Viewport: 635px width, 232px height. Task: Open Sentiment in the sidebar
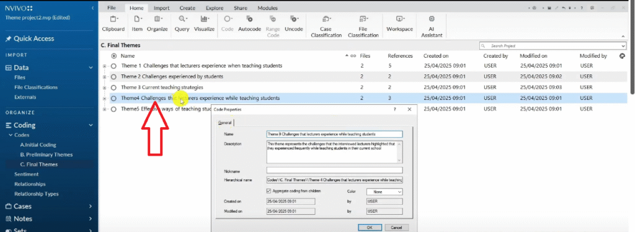click(26, 174)
